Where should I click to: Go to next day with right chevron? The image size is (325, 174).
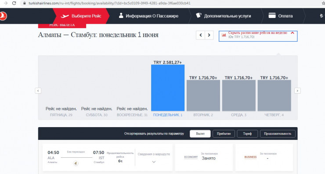click(x=209, y=35)
